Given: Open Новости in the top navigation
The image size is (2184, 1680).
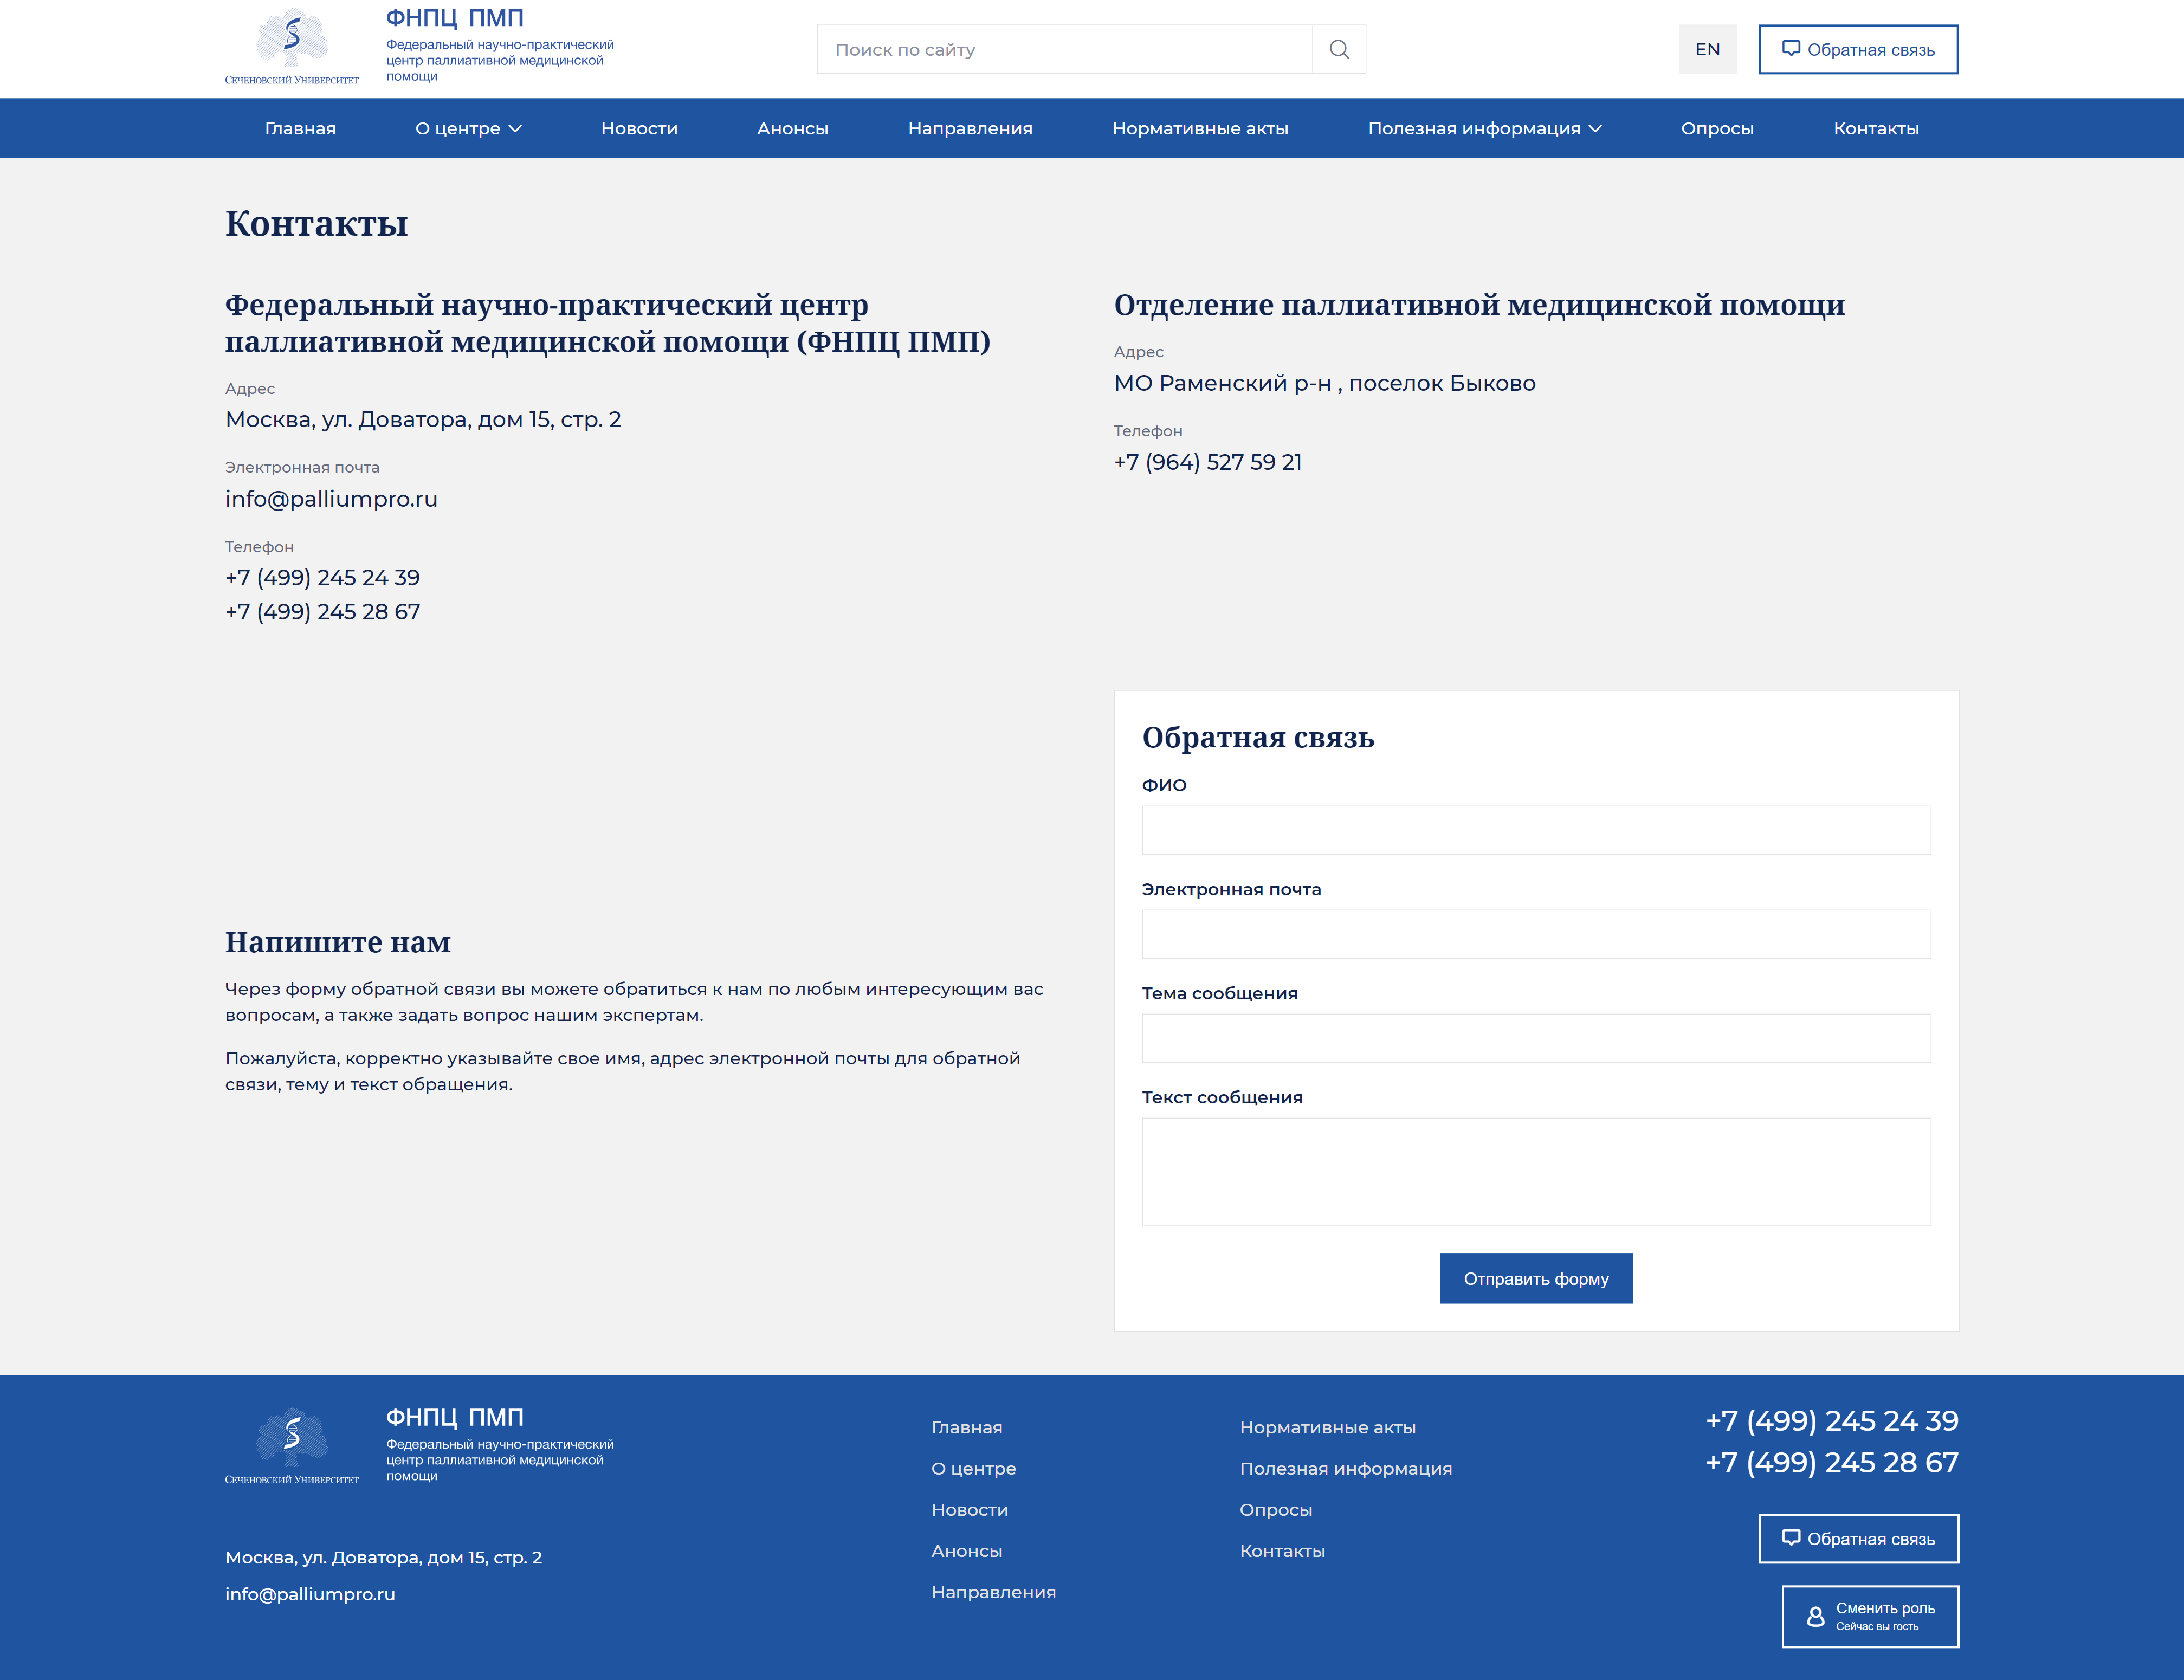Looking at the screenshot, I should point(639,128).
